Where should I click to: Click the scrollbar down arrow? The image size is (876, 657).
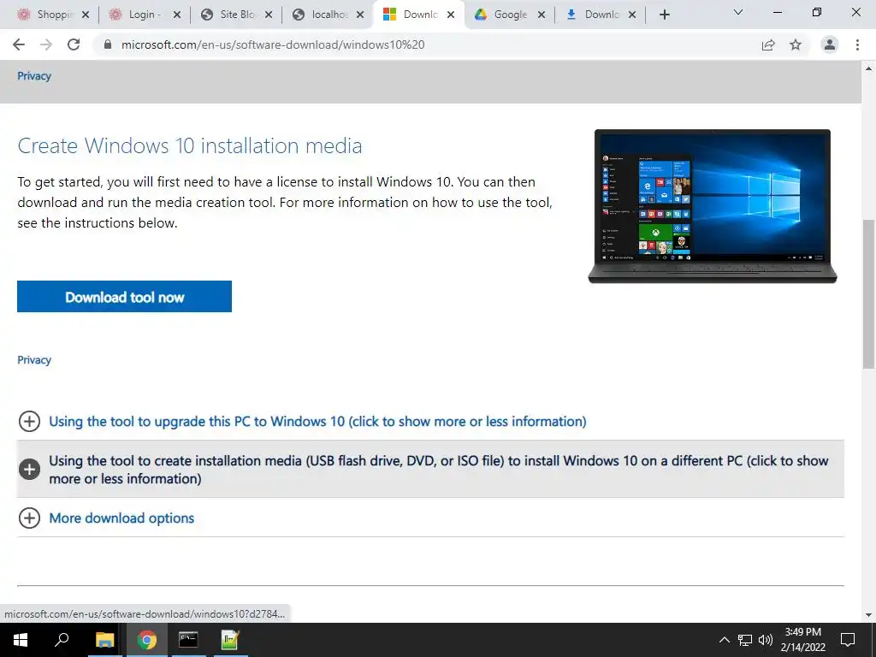click(x=868, y=615)
